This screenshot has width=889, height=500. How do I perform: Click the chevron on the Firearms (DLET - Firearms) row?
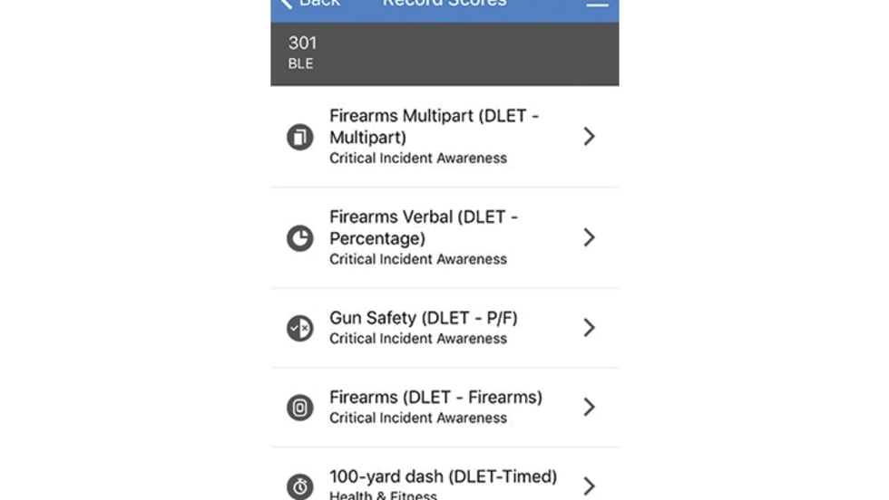589,407
